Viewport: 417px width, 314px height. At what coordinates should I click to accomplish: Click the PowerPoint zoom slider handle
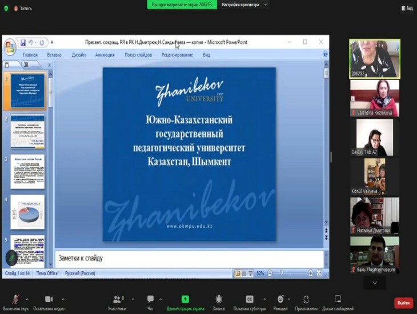(x=282, y=273)
